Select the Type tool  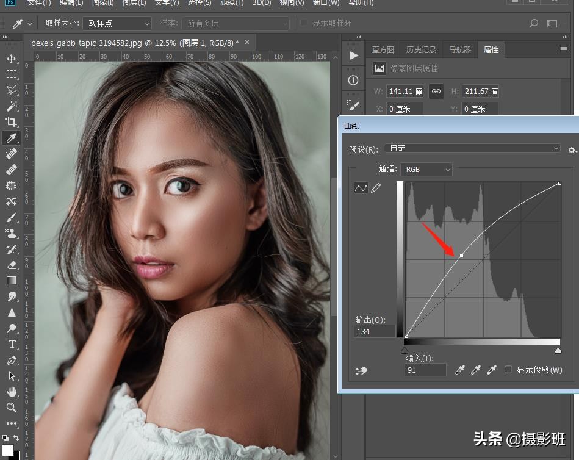click(12, 344)
